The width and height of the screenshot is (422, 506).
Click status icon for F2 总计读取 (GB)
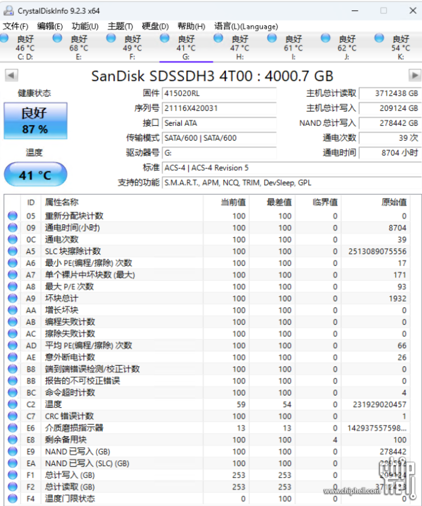click(x=13, y=487)
